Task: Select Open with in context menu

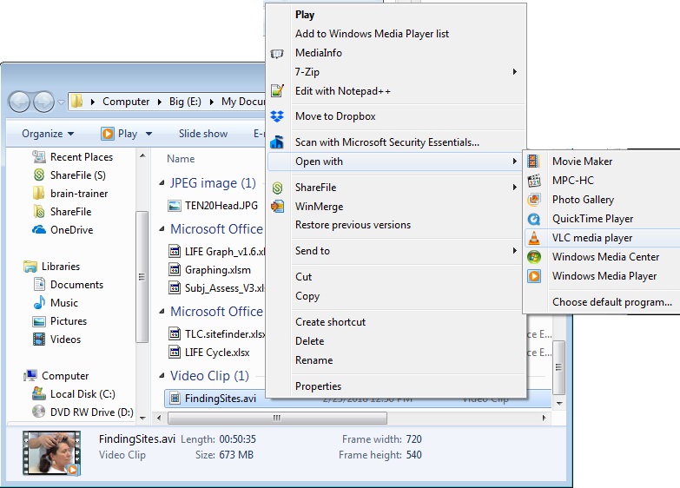Action: click(x=395, y=162)
